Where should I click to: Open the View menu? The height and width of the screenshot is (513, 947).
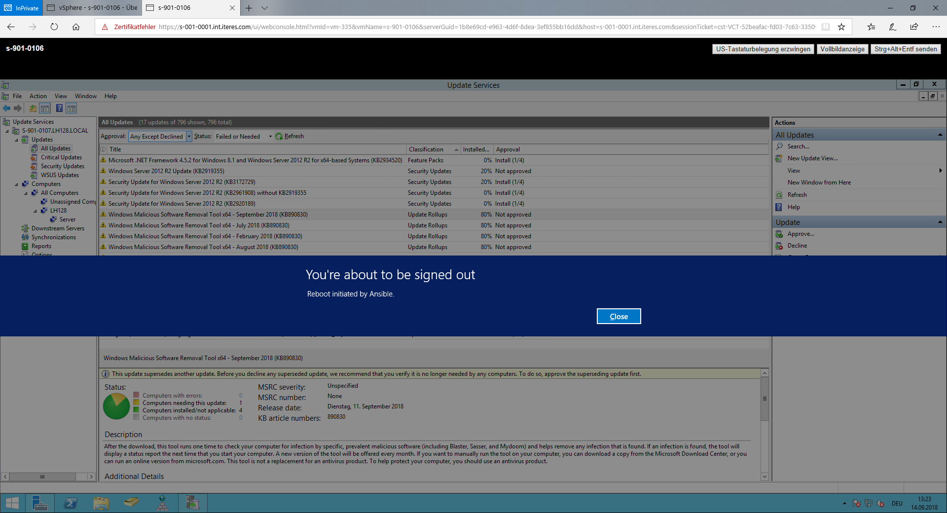coord(61,96)
